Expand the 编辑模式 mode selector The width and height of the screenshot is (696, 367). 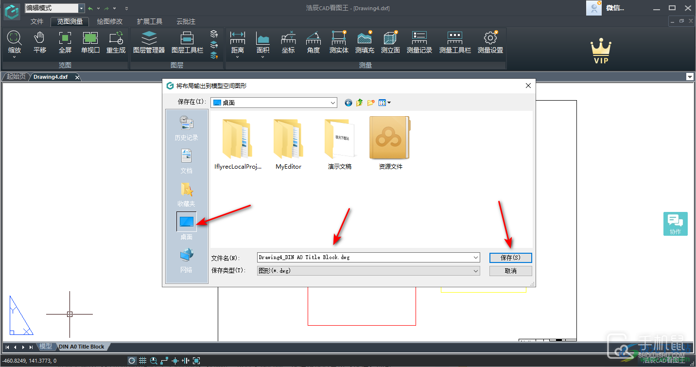tap(81, 8)
